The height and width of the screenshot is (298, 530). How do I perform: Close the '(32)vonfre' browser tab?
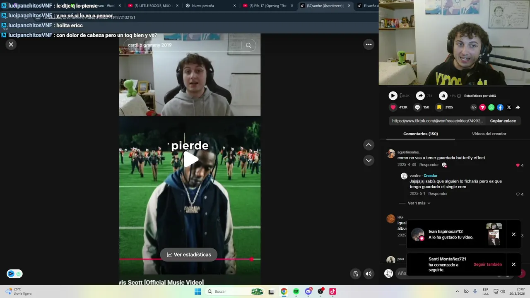349,6
